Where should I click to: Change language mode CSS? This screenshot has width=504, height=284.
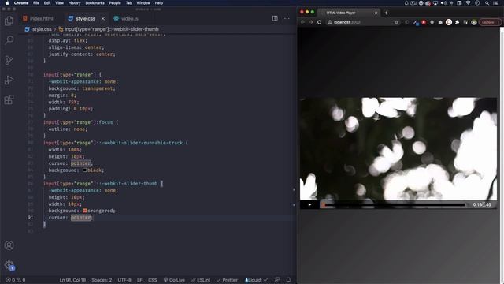click(x=152, y=280)
